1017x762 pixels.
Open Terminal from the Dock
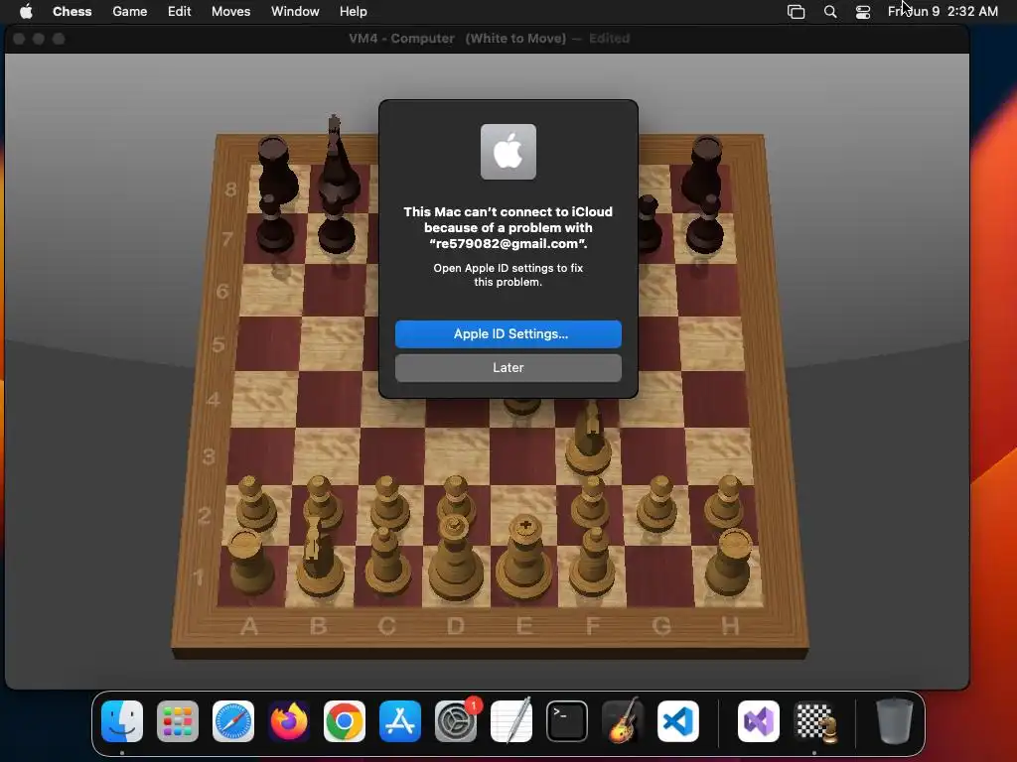pyautogui.click(x=567, y=720)
